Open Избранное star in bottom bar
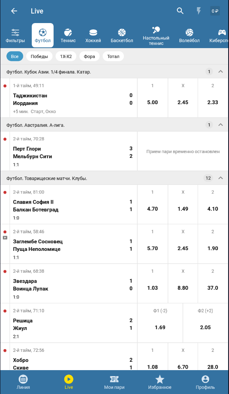The image size is (229, 394). pos(160,382)
